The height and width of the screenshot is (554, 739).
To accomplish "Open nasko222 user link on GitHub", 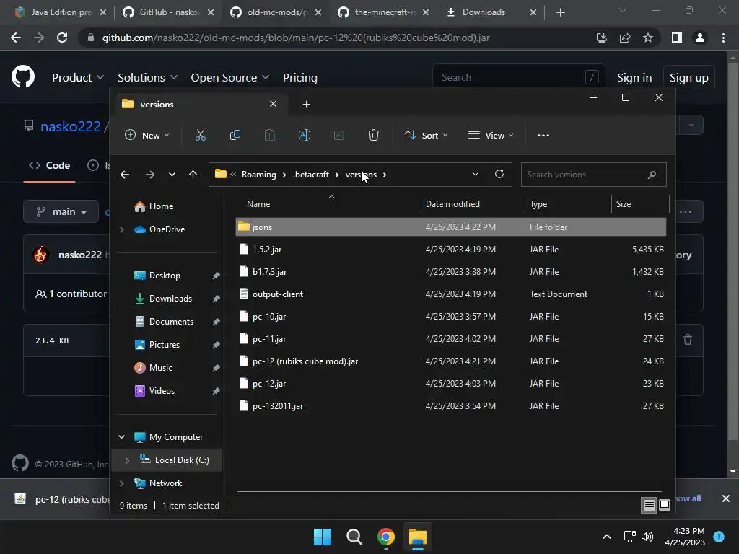I will click(x=71, y=126).
